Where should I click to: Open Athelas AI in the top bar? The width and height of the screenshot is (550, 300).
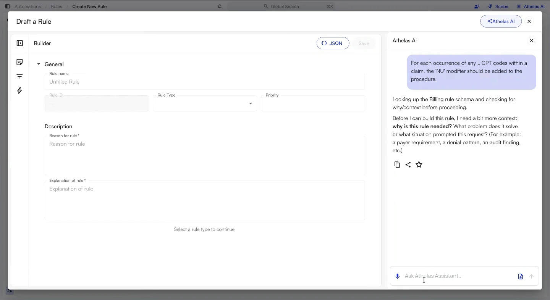coord(531,6)
